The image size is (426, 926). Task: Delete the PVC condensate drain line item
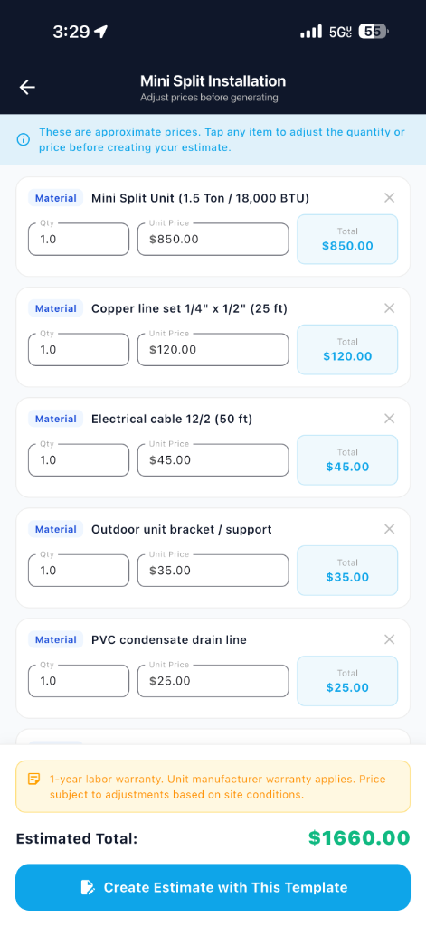click(389, 639)
